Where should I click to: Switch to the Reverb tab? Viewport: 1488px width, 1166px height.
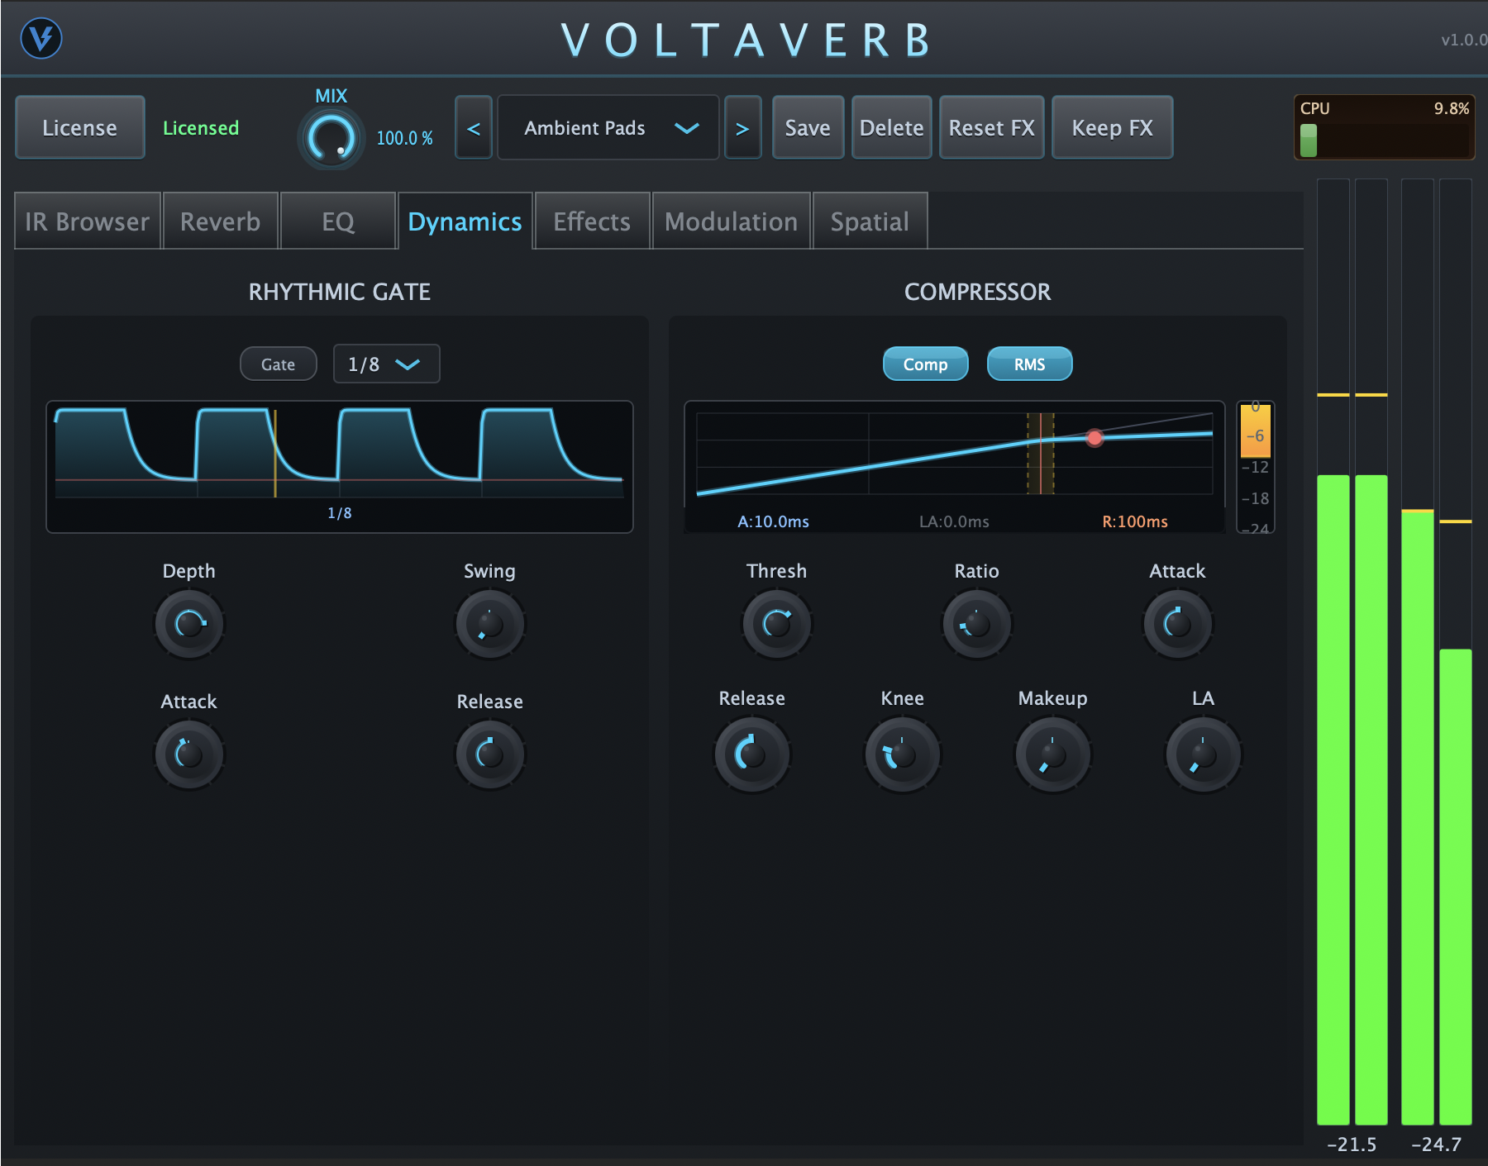[221, 221]
